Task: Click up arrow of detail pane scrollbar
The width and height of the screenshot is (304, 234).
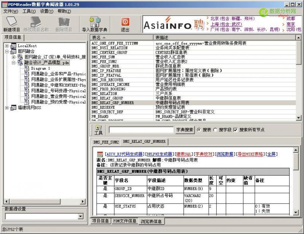Action: (x=296, y=150)
